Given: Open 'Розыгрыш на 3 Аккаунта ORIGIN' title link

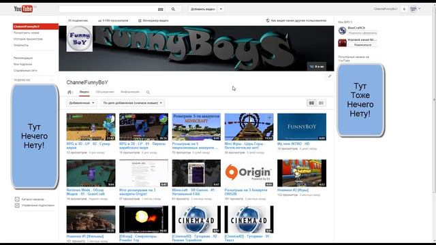Looking at the screenshot, I should pos(246,192).
